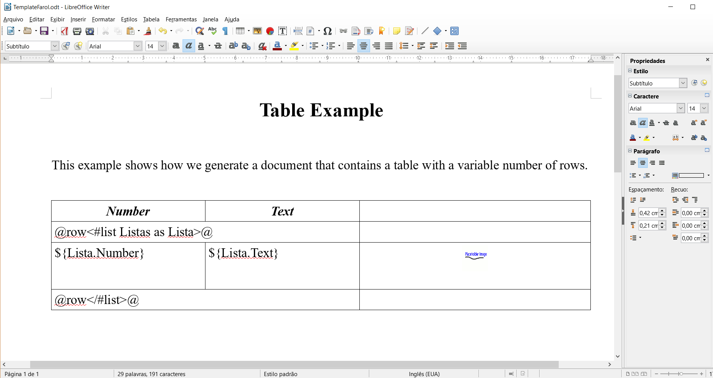Open paragraph style dropdown in toolbar
This screenshot has width=713, height=378.
tap(55, 46)
